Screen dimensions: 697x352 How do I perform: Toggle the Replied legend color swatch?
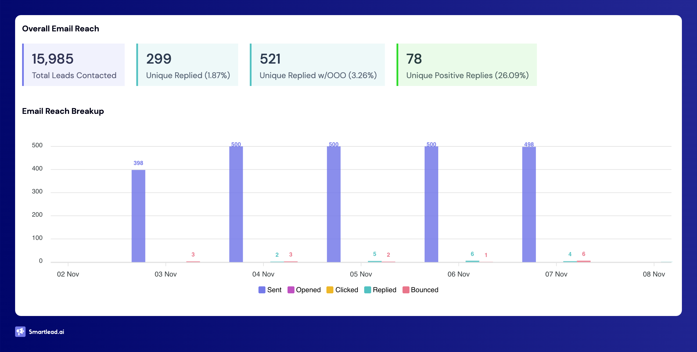367,290
